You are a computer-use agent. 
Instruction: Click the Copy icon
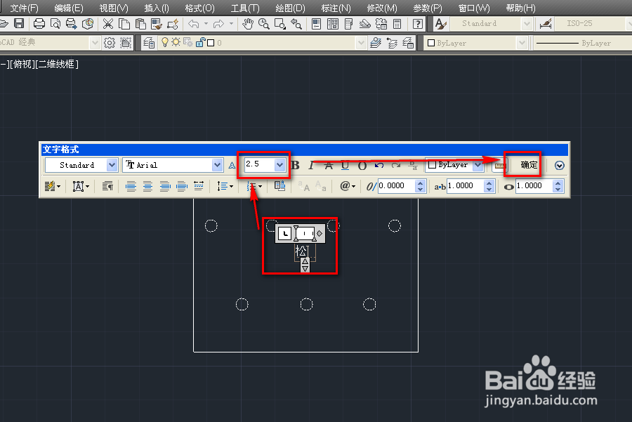click(x=124, y=24)
